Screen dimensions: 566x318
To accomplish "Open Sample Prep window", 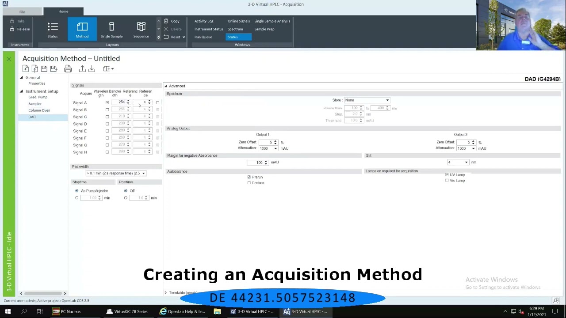I will coord(264,29).
